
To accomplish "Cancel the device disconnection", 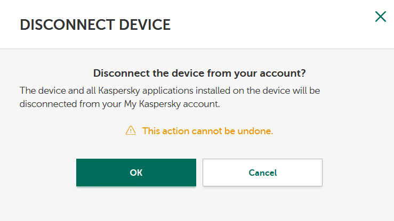I will coord(263,173).
